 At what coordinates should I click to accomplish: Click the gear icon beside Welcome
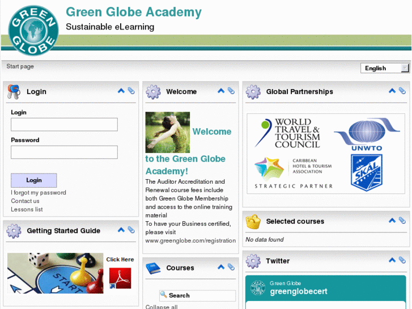(x=153, y=92)
